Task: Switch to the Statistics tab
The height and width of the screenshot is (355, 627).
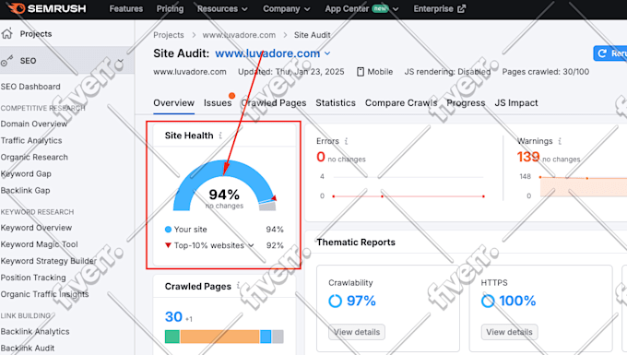Action: [x=336, y=102]
